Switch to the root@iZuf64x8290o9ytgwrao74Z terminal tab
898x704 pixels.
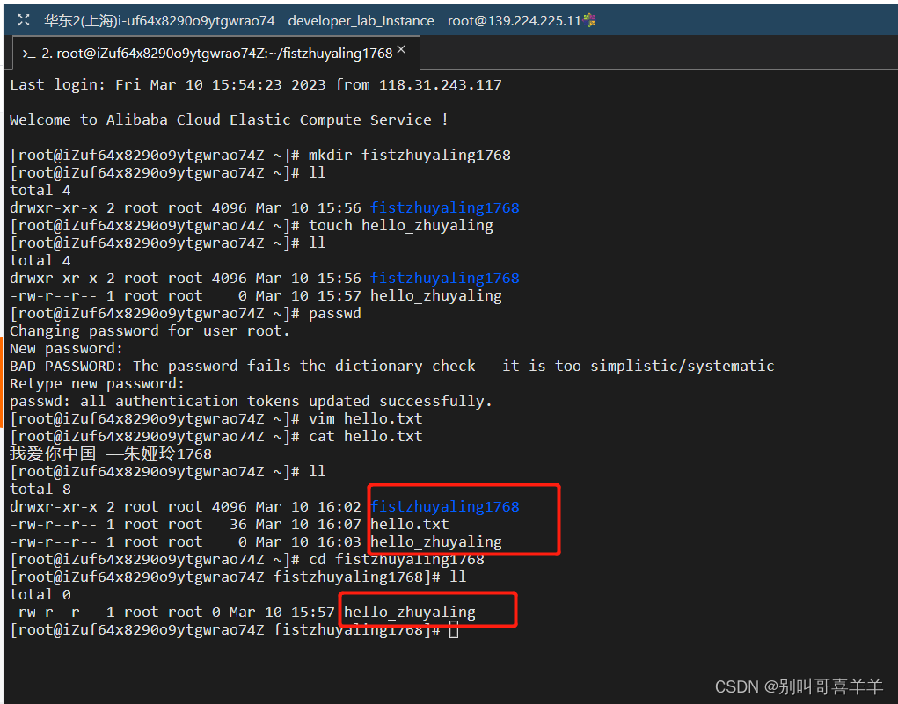[211, 53]
